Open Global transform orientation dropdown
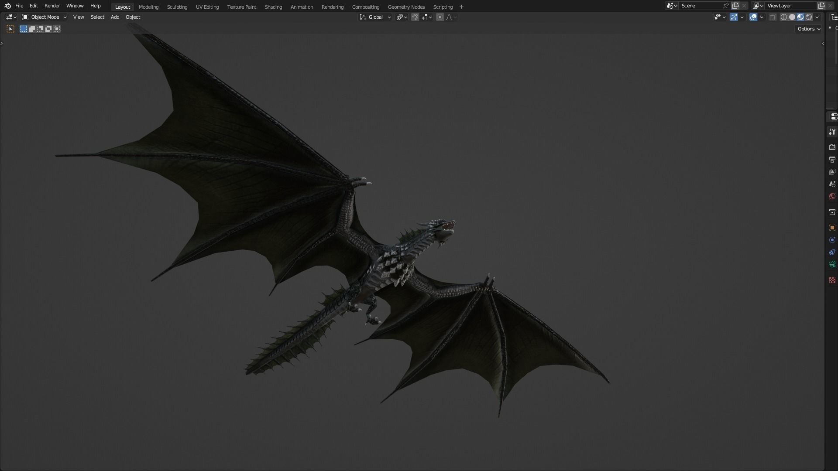The image size is (838, 471). (x=375, y=17)
